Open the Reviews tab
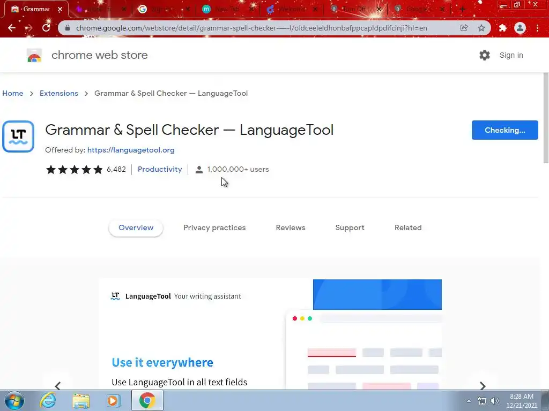Image resolution: width=549 pixels, height=411 pixels. [291, 227]
